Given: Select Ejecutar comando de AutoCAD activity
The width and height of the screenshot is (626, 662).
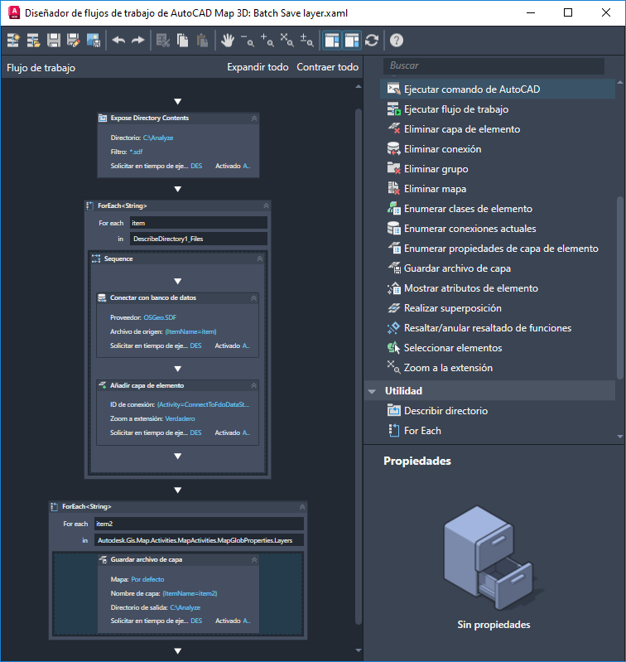Looking at the screenshot, I should click(498, 89).
